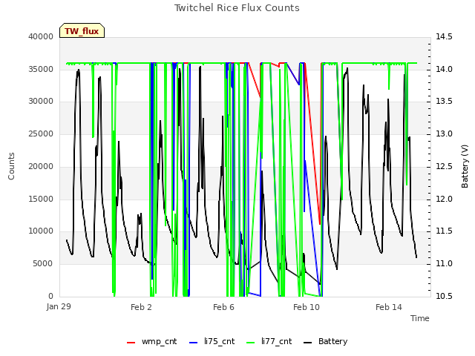The height and width of the screenshot is (356, 475).
Task: Click the 13.5 battery voltage tick label
Action: tap(444, 101)
